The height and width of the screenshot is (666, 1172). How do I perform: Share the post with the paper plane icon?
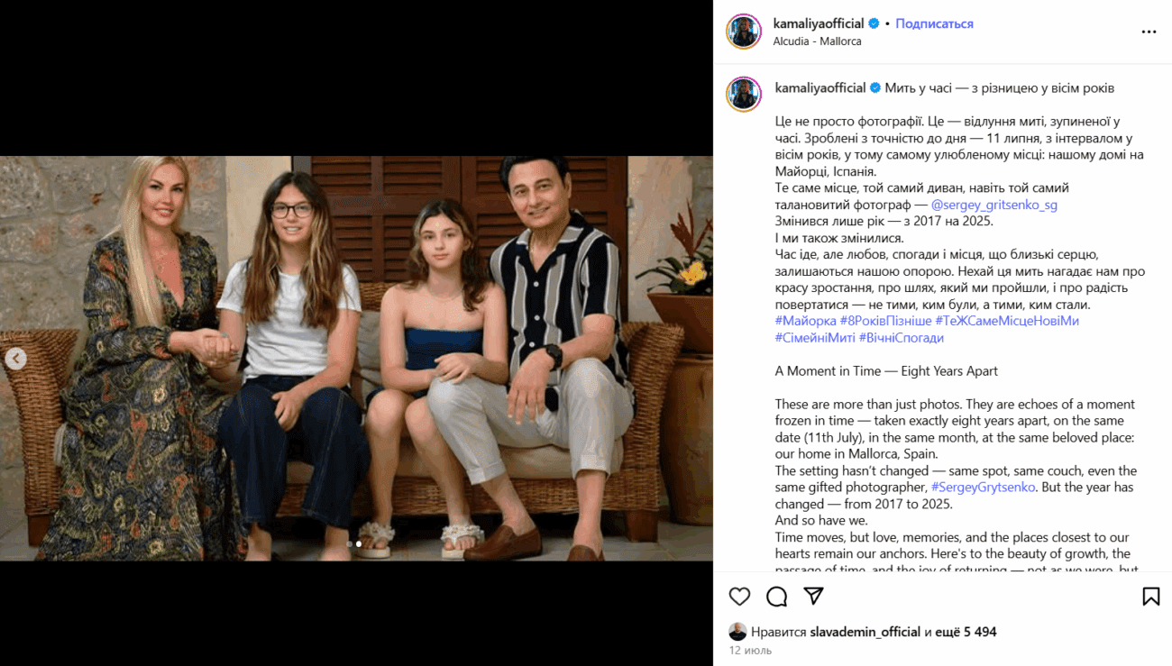tap(813, 597)
